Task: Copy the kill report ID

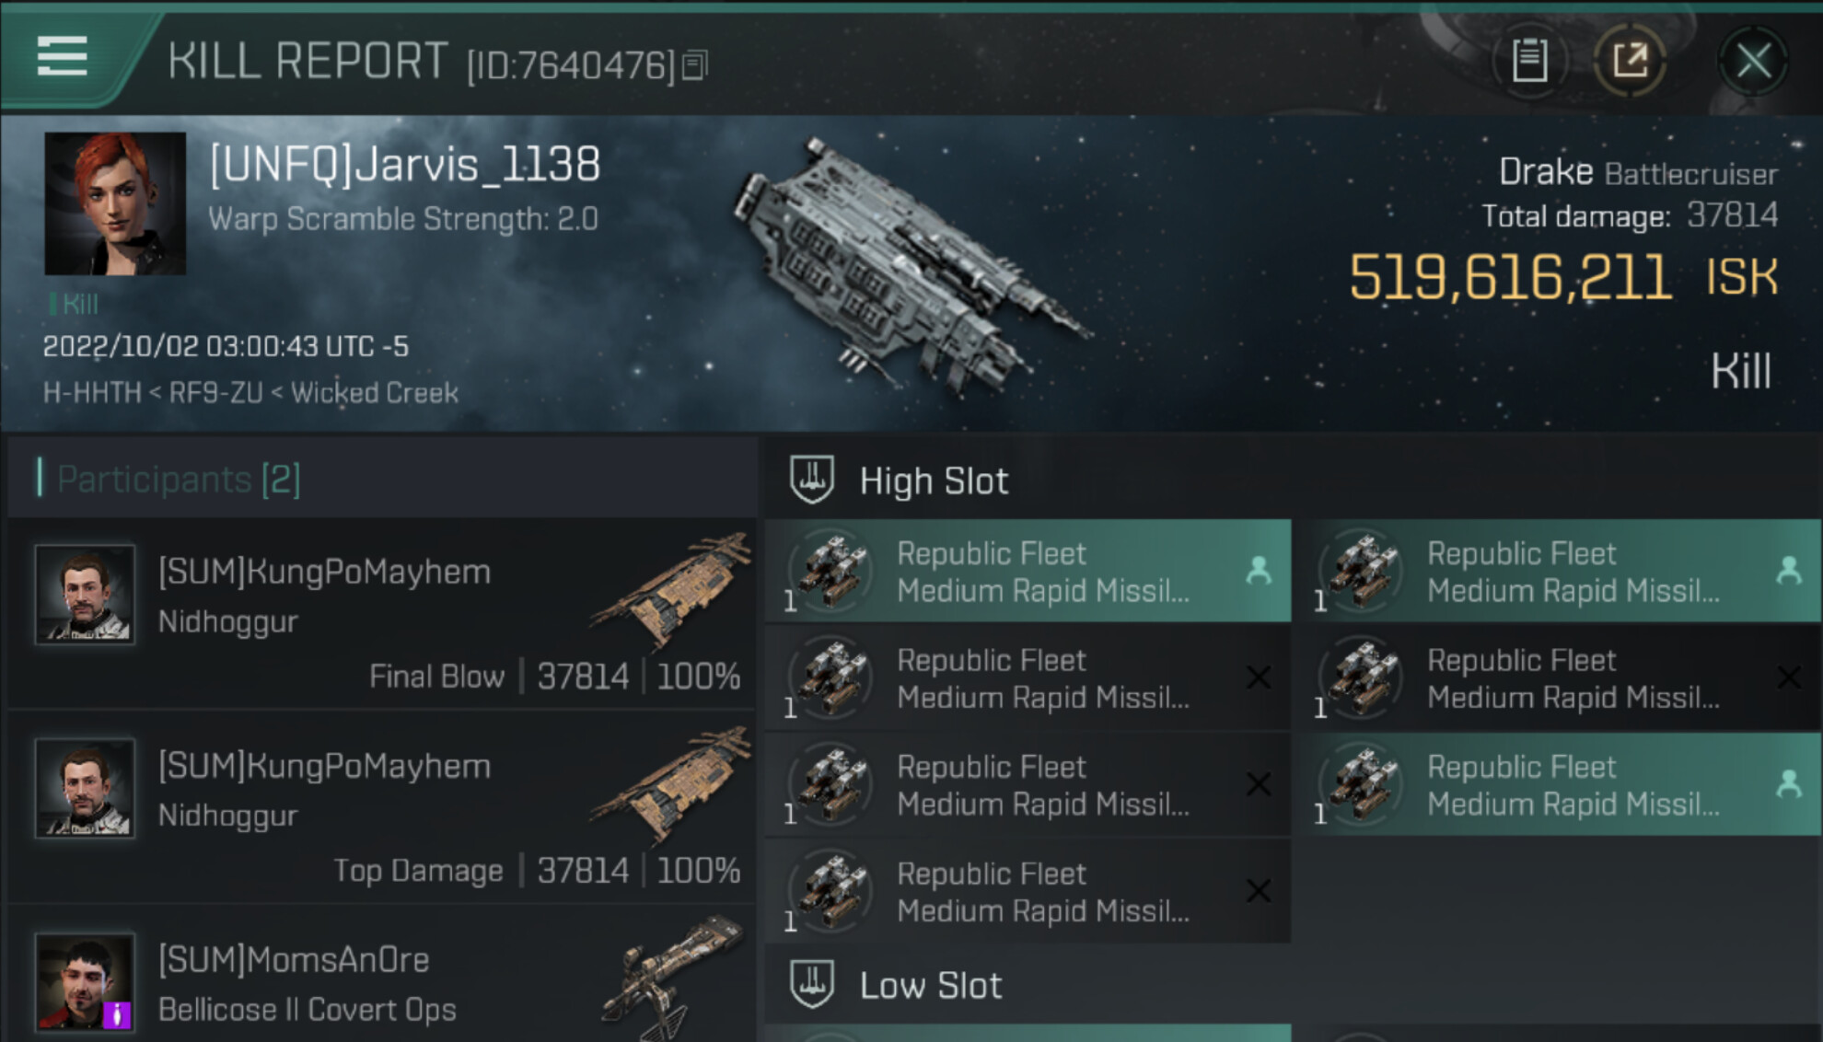Action: [695, 65]
